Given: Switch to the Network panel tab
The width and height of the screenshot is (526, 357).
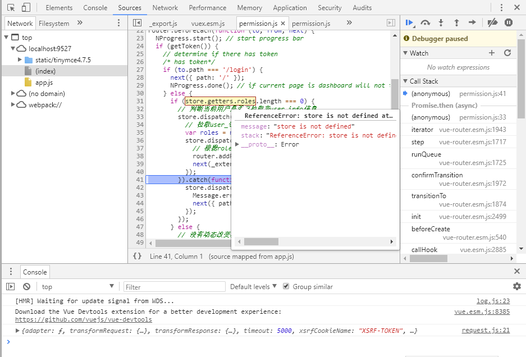Looking at the screenshot, I should point(164,7).
